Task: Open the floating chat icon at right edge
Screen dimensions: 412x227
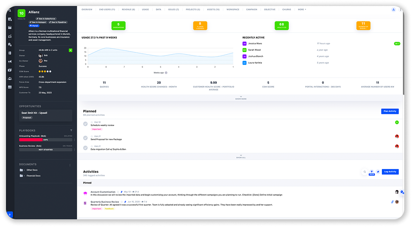Action: [402, 193]
